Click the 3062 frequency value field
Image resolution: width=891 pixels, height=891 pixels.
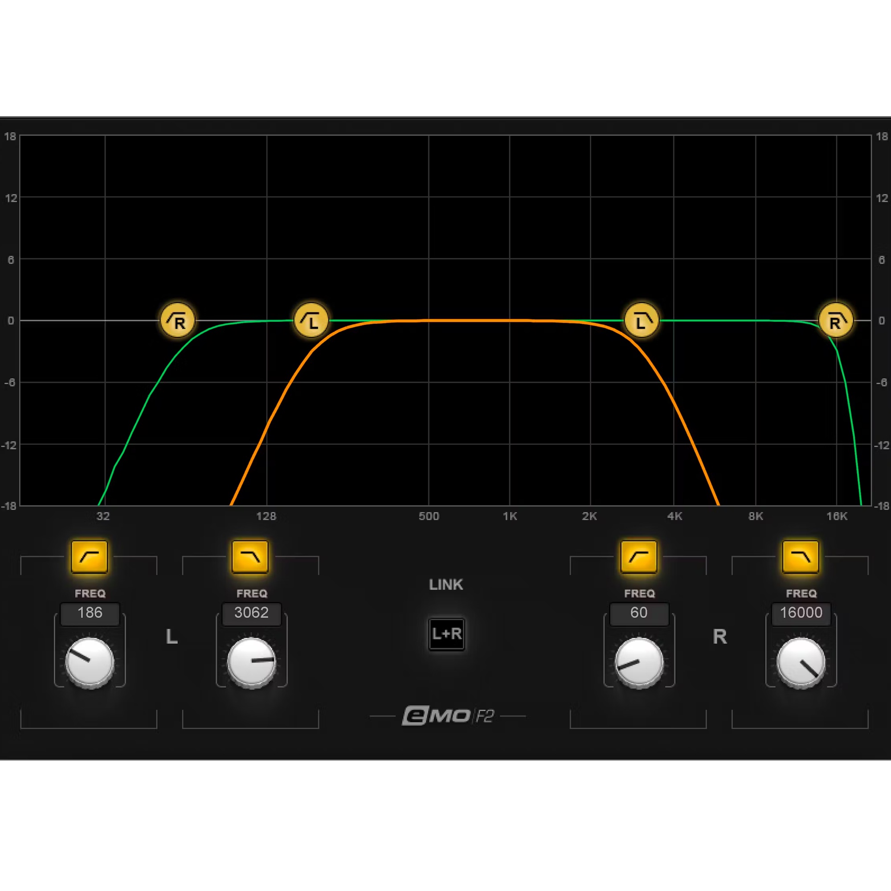(251, 613)
